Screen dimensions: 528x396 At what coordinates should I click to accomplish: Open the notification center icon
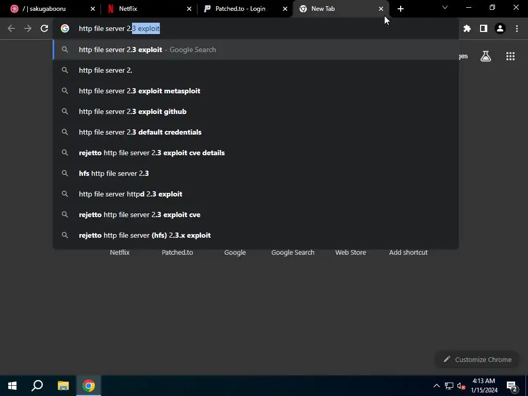[512, 386]
